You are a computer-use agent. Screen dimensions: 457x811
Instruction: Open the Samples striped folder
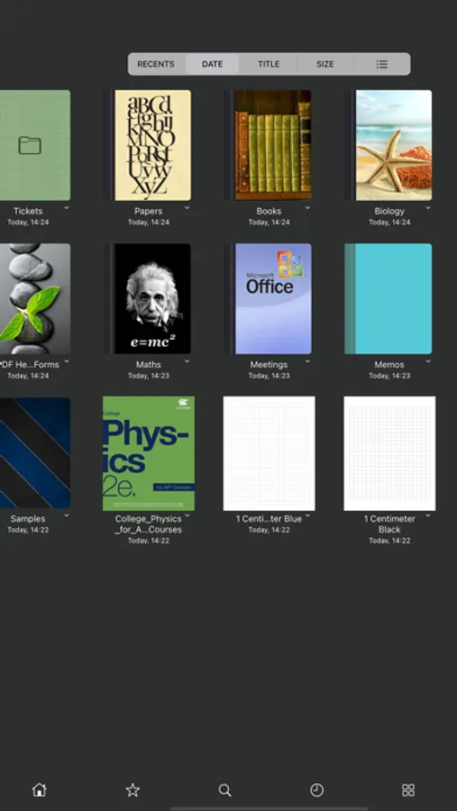click(34, 453)
